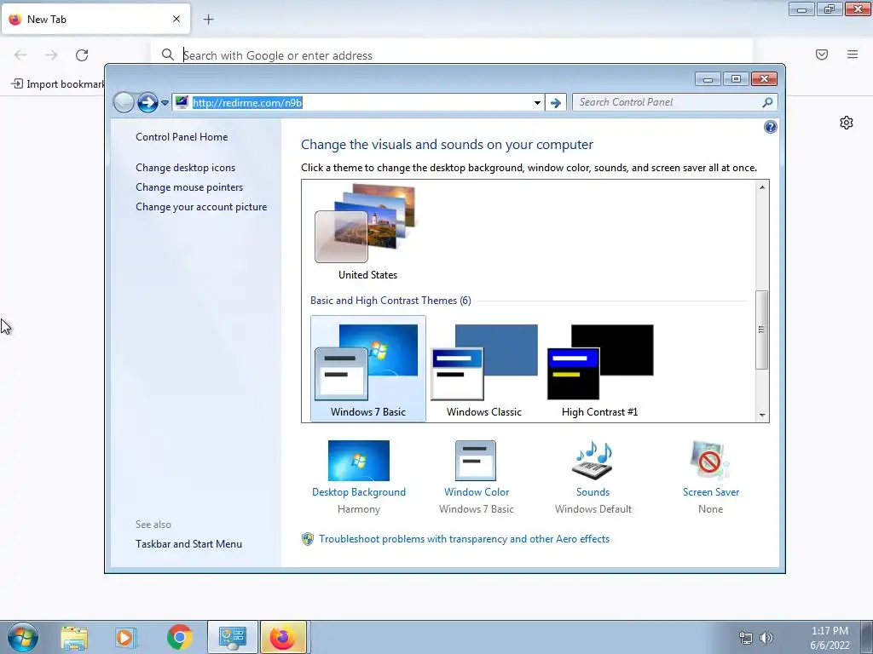
Task: Launch Chrome from taskbar
Action: (x=179, y=637)
